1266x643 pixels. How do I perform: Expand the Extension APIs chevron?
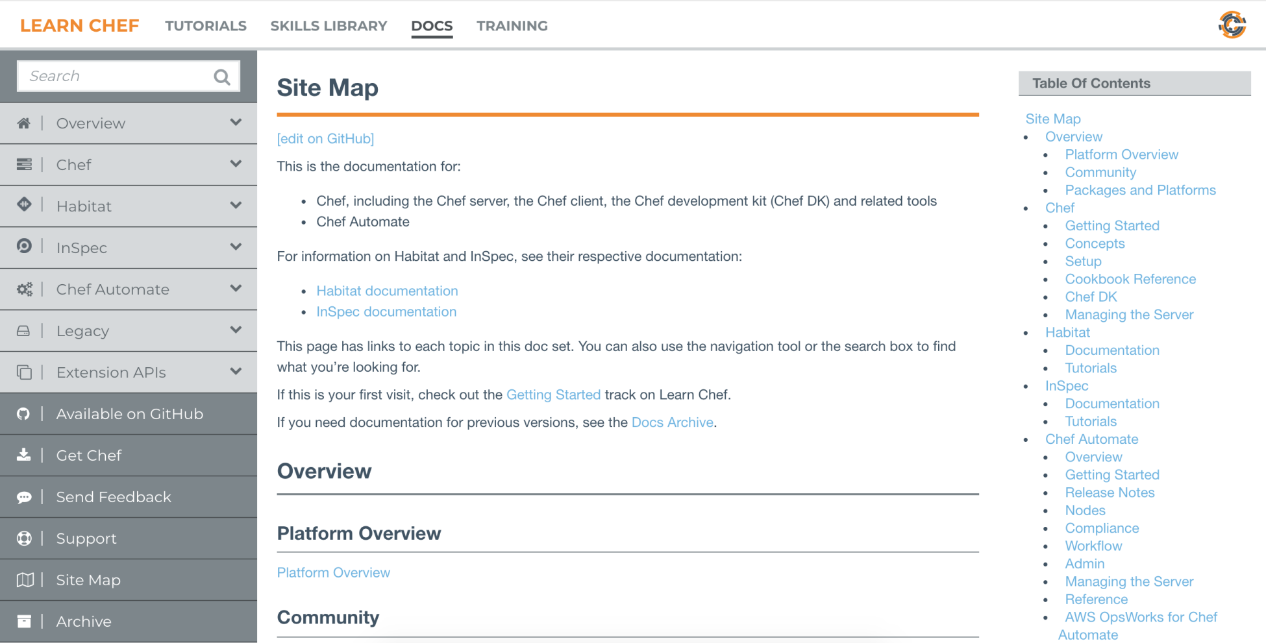pyautogui.click(x=236, y=371)
